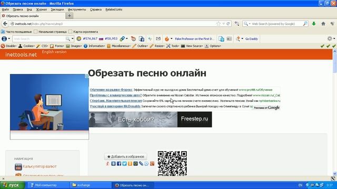Screen dimensions: 337x189
Task: Go to Firefox Home page icon
Action: coord(323,24)
